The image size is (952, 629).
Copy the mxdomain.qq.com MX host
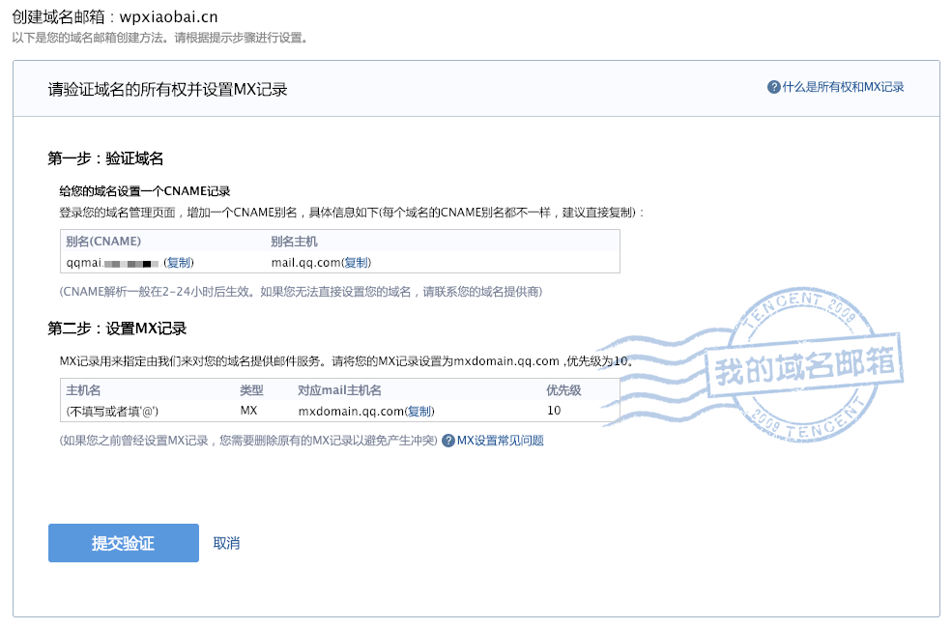419,412
